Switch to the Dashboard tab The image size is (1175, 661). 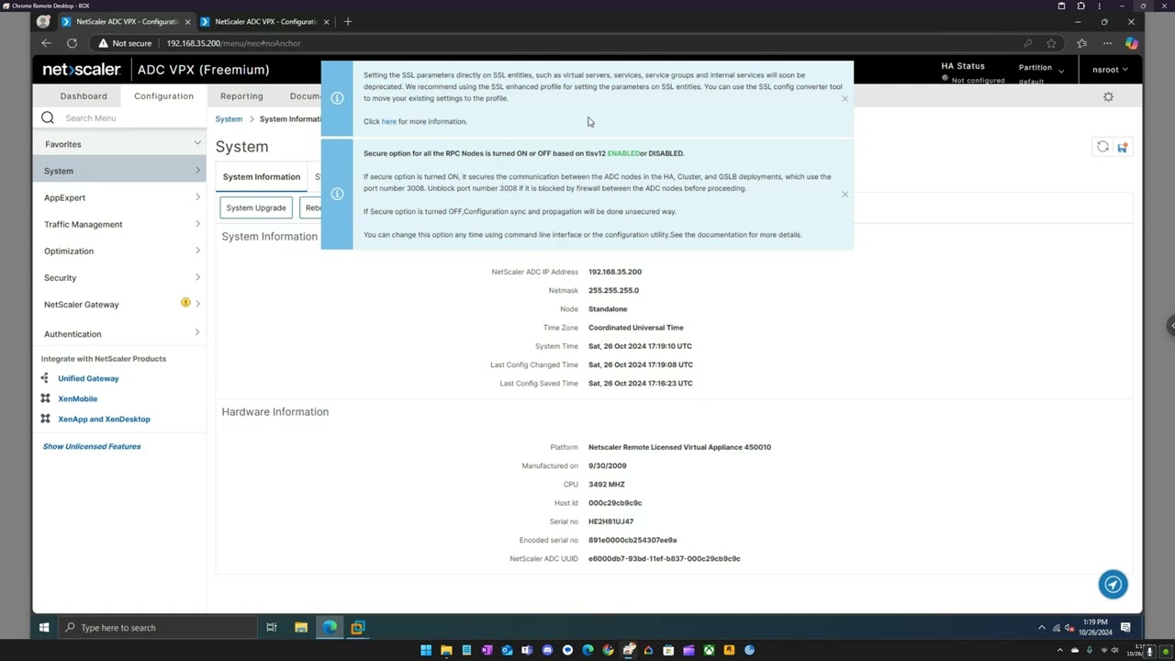[84, 96]
